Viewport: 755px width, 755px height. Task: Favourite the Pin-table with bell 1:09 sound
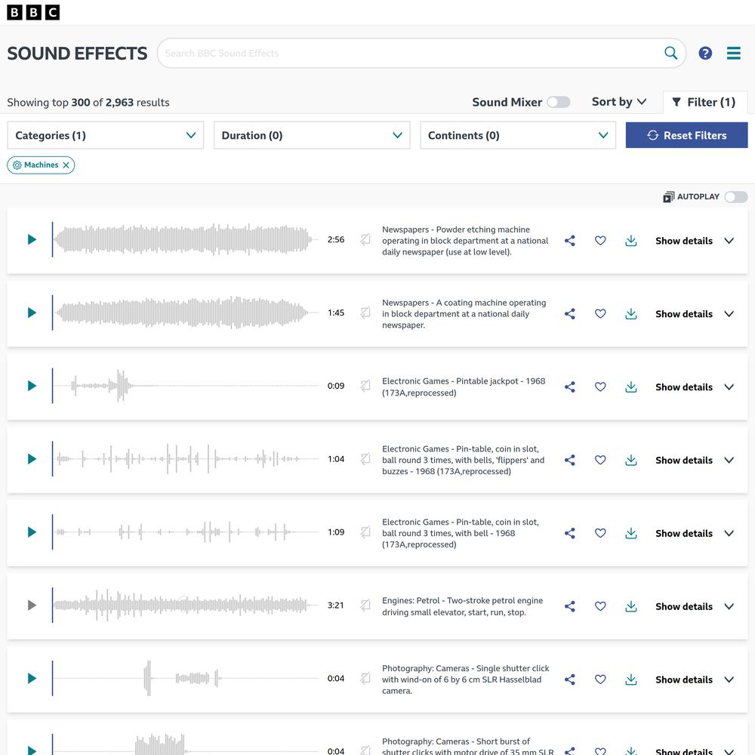(600, 534)
